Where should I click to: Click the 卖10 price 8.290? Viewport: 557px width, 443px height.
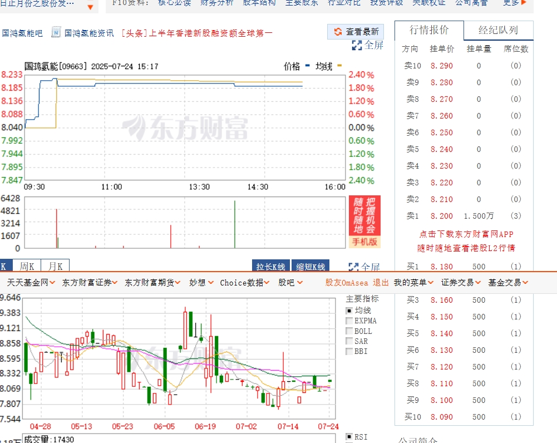pos(442,66)
